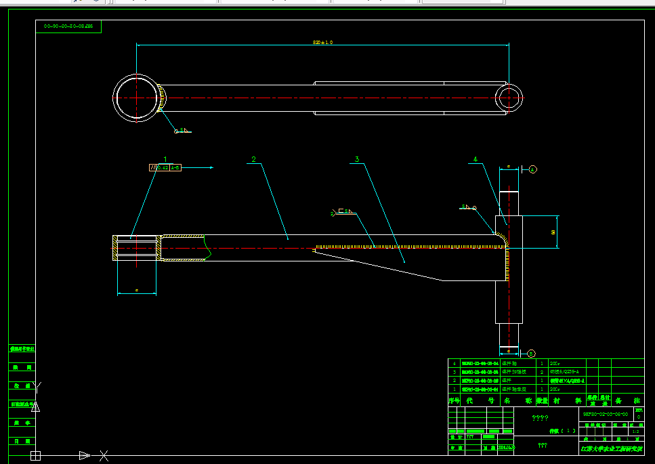Select the 日期 cell in left margin strip
Screen dimensions: 655x464
coord(22,441)
